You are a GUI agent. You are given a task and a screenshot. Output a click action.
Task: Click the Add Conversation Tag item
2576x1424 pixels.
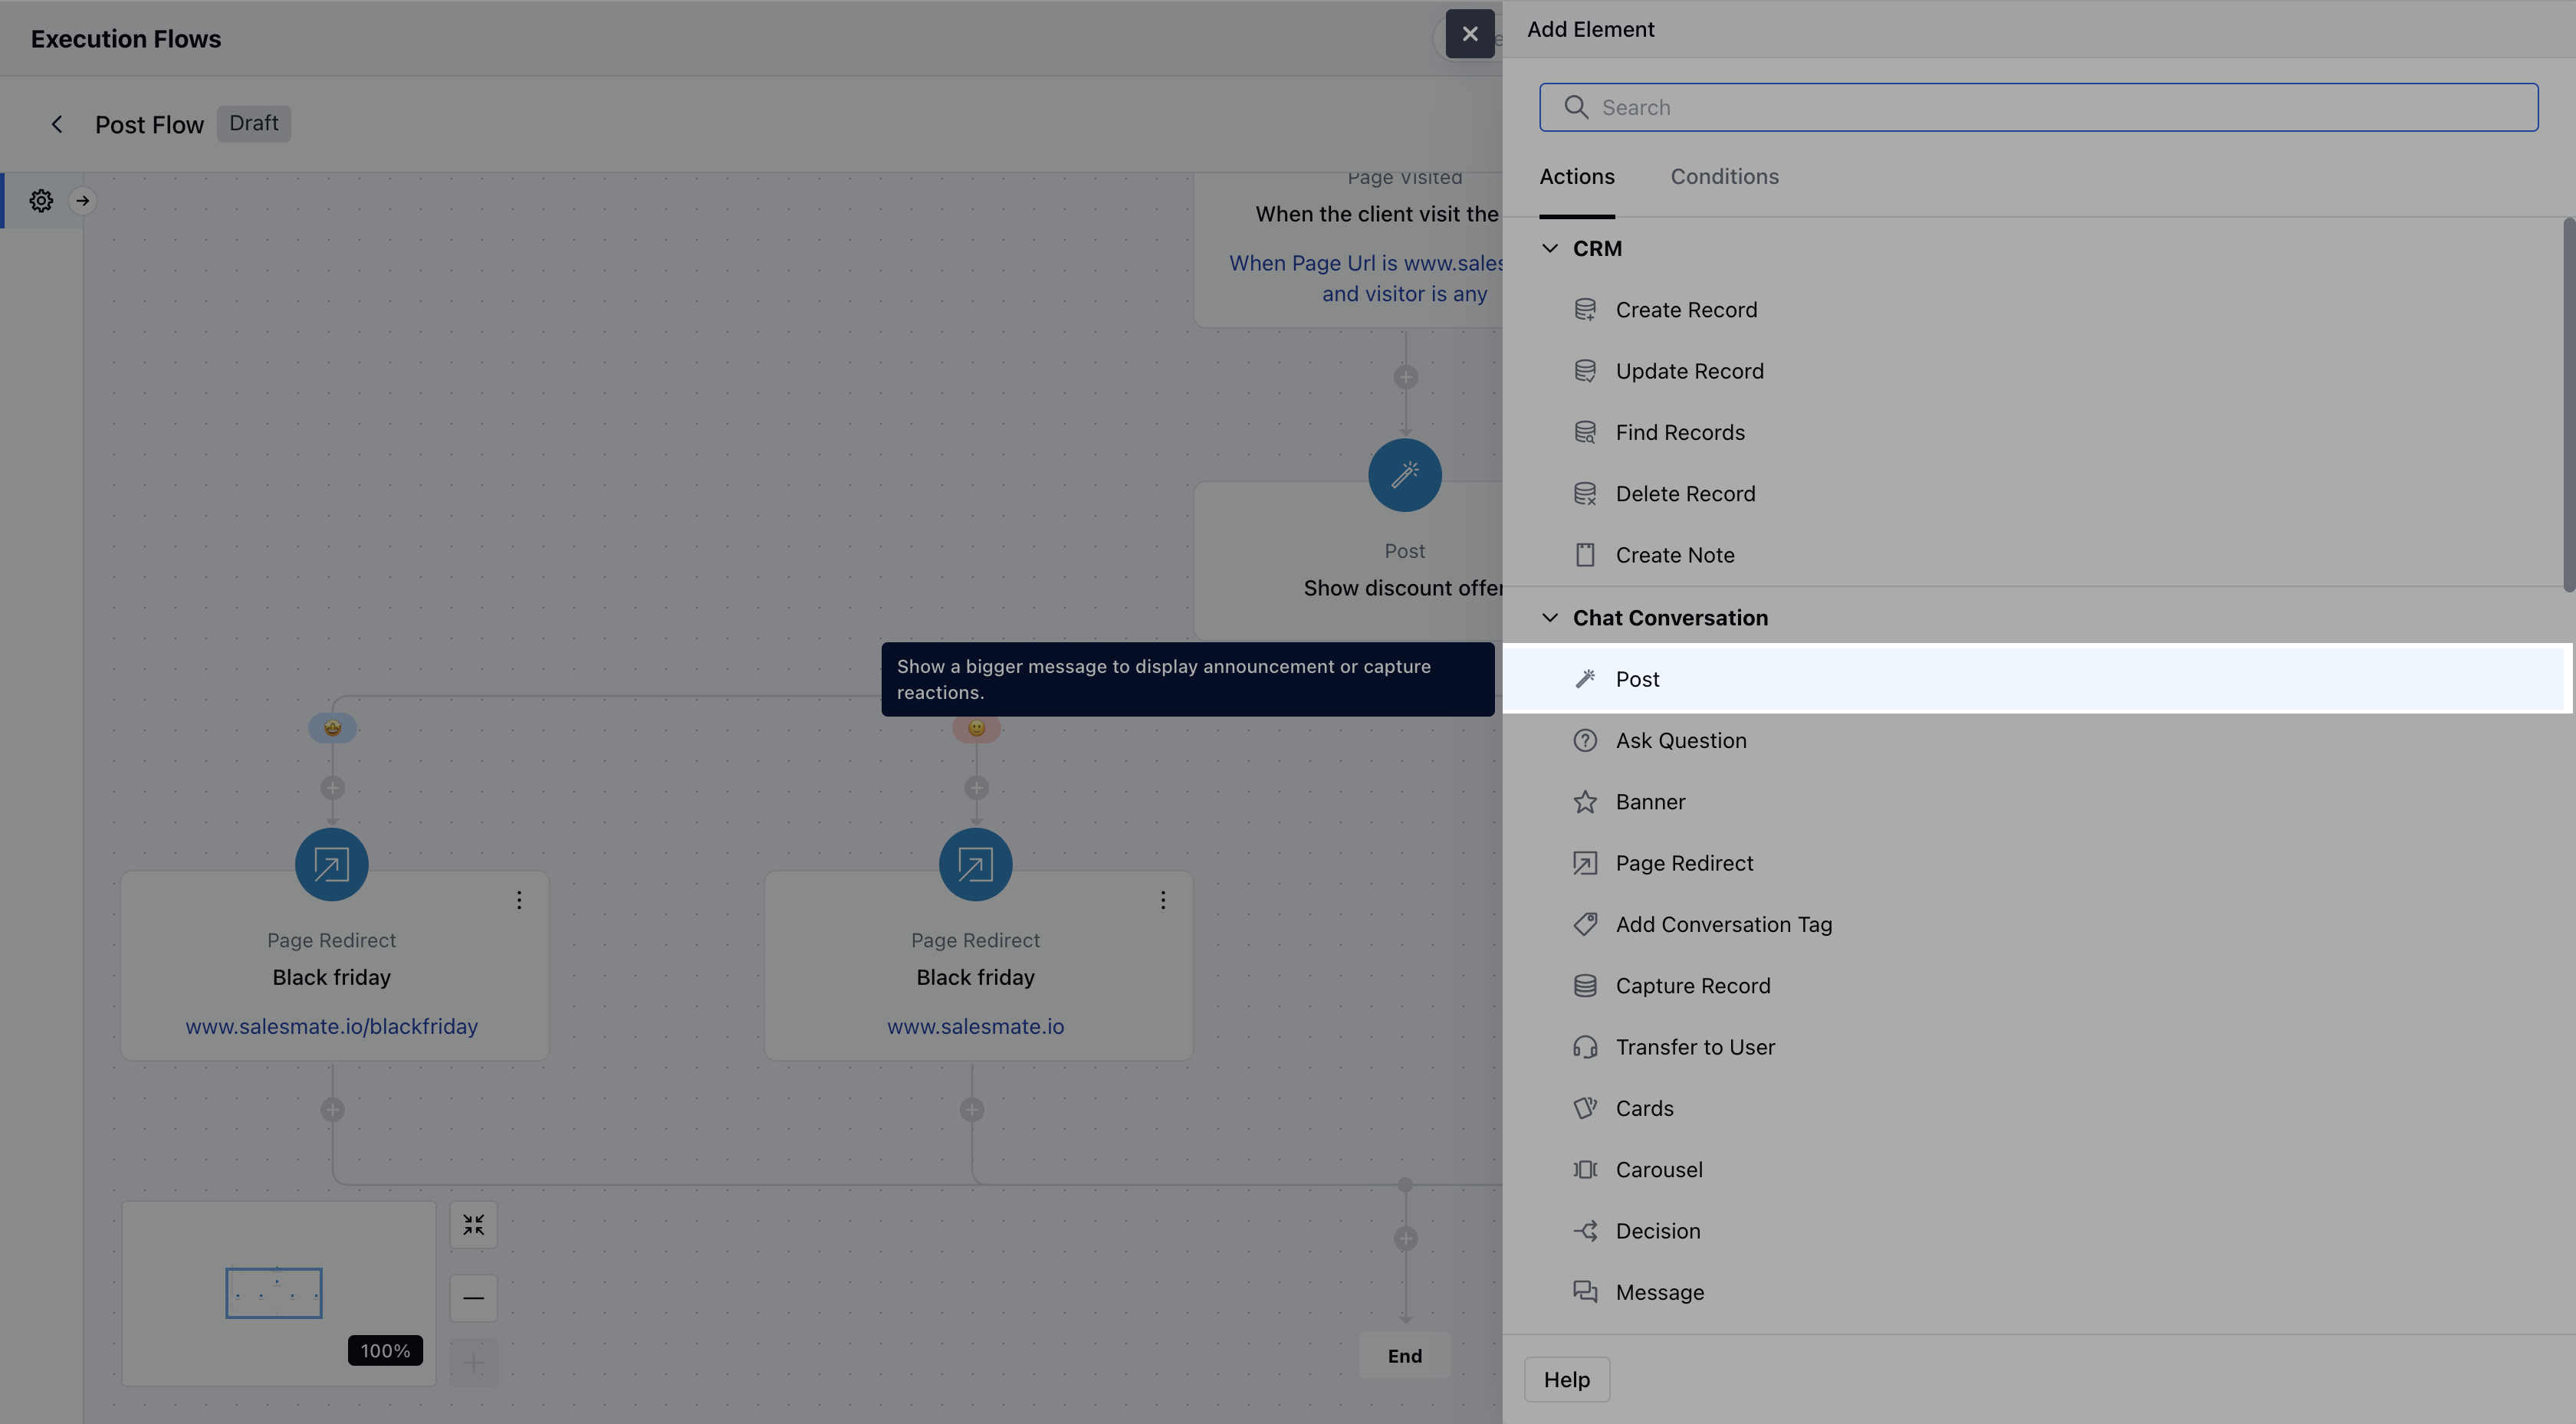pyautogui.click(x=1723, y=925)
